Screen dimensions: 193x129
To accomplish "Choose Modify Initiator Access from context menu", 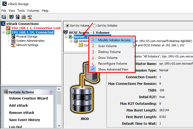I will point(114,40).
